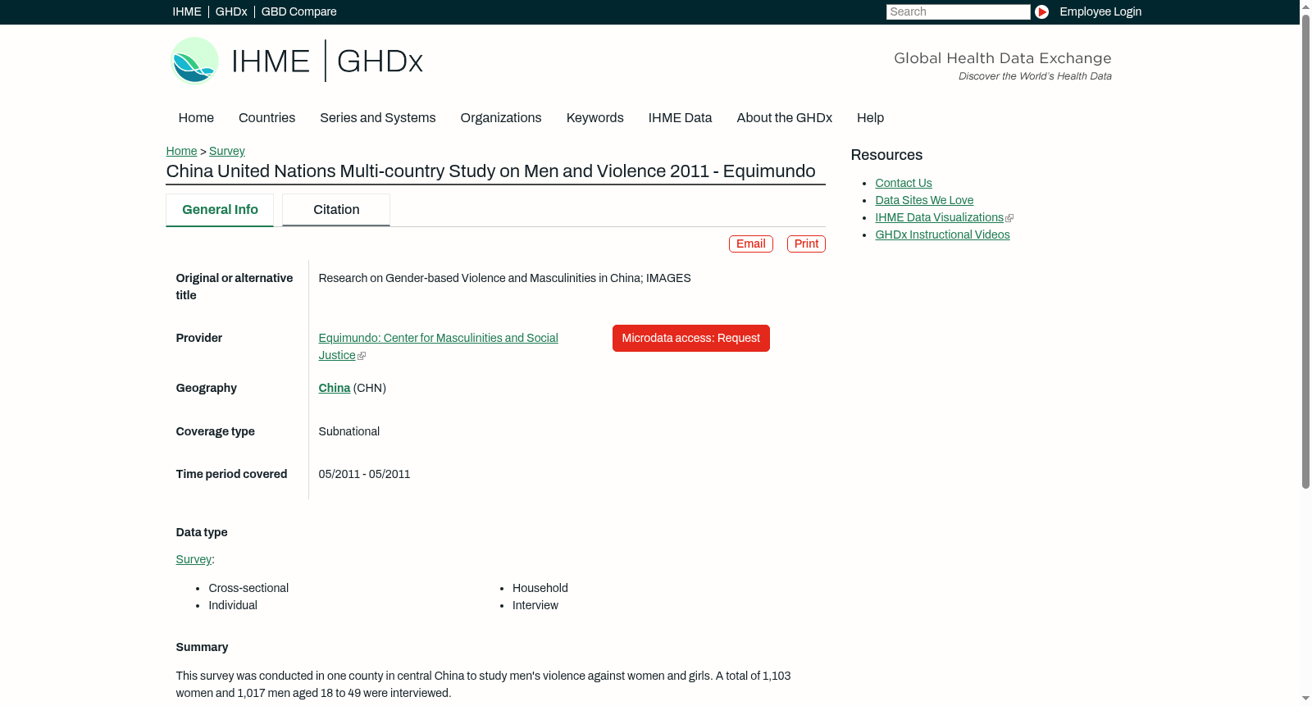Open the China geography link
1312x706 pixels.
(x=335, y=388)
